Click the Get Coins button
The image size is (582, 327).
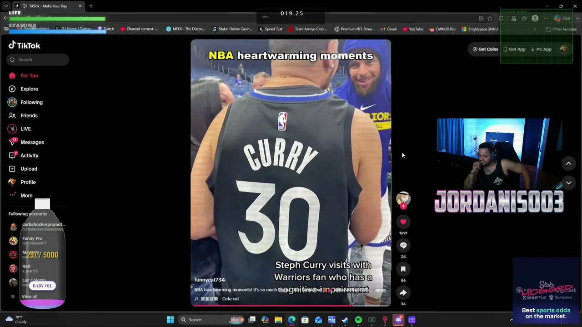(485, 49)
